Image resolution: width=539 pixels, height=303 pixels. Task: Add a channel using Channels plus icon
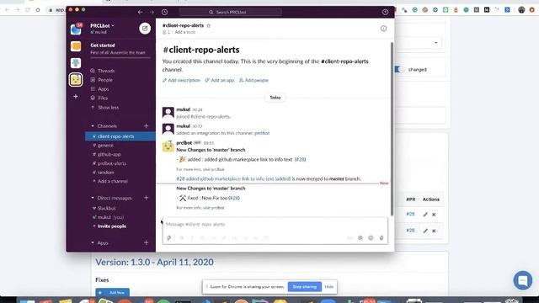[146, 126]
